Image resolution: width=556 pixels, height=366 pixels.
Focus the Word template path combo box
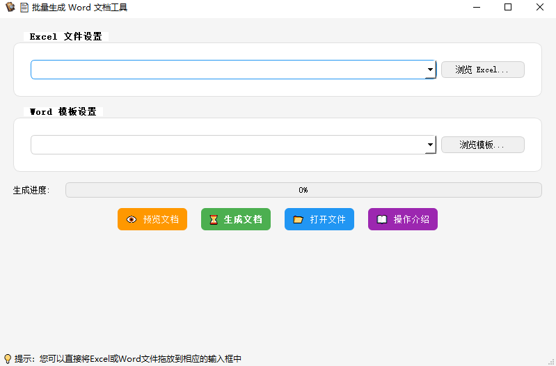[233, 145]
